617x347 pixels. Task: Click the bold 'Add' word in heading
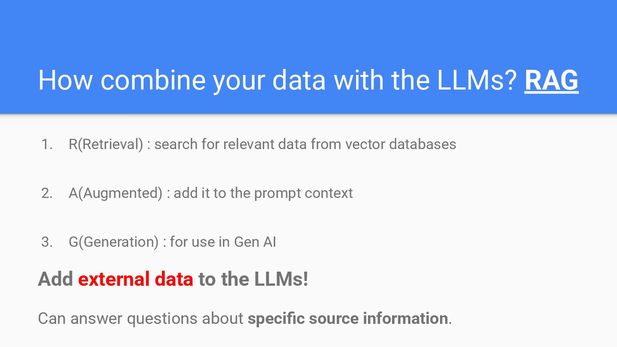56,279
